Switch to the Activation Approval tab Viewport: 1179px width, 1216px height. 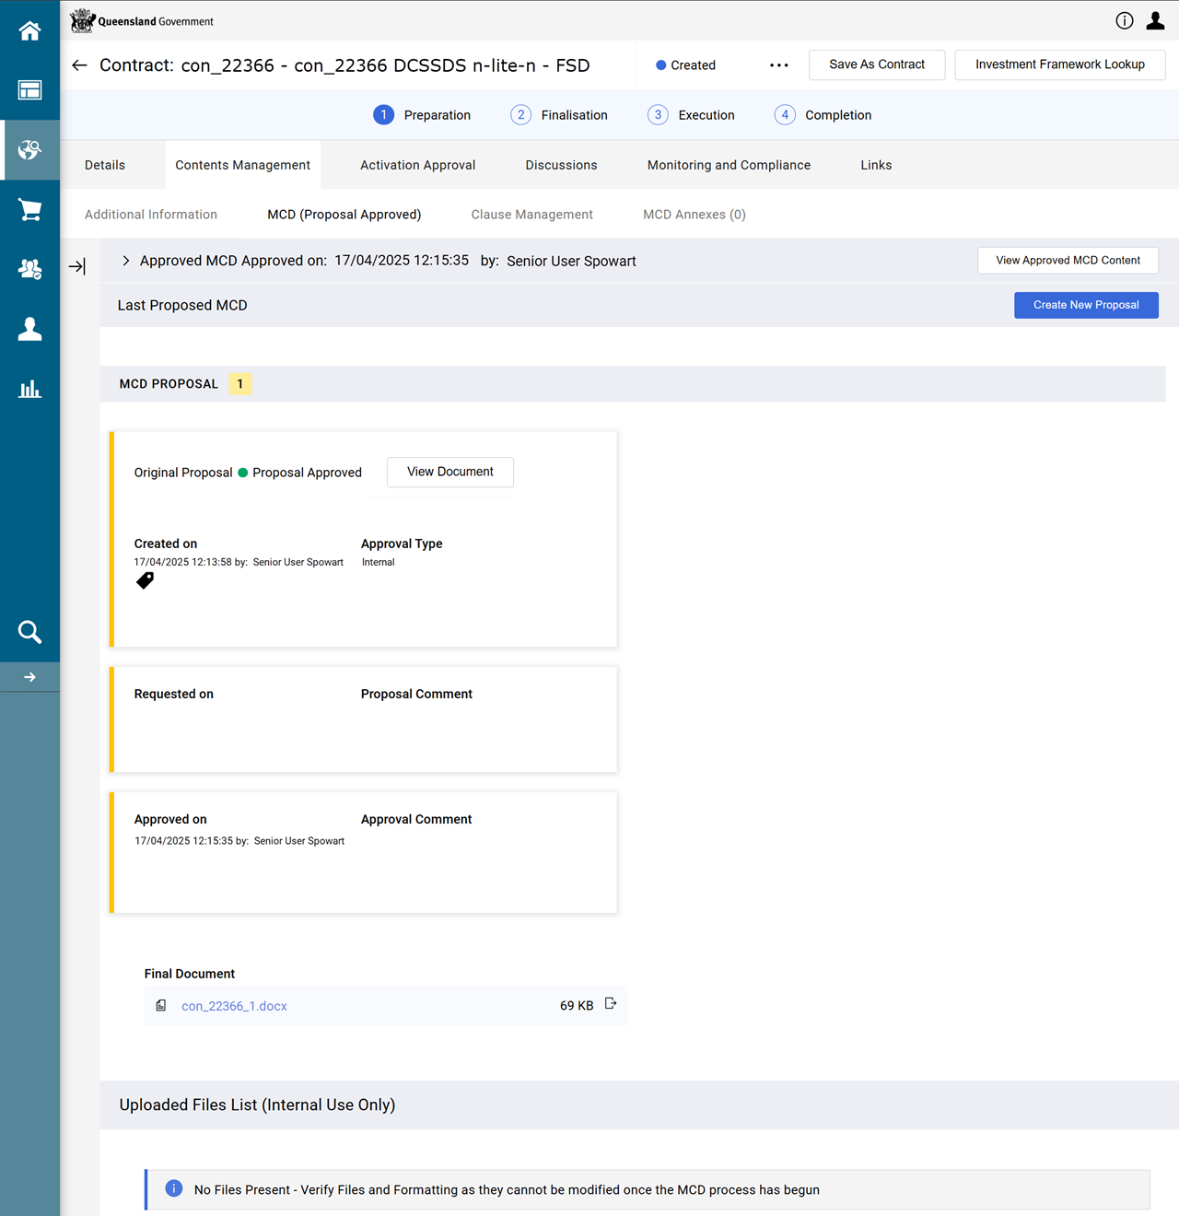[417, 165]
